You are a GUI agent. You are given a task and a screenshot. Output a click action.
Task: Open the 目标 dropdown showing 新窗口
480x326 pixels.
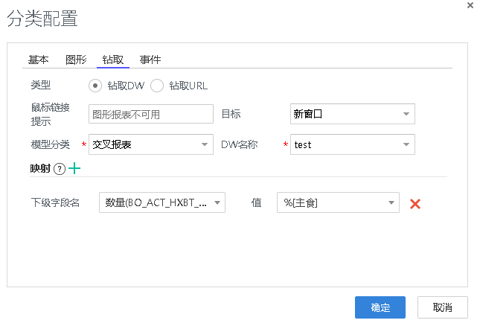352,114
